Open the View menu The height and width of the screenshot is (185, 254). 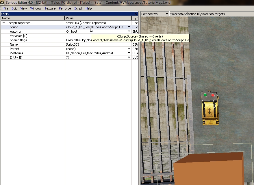(x=23, y=8)
